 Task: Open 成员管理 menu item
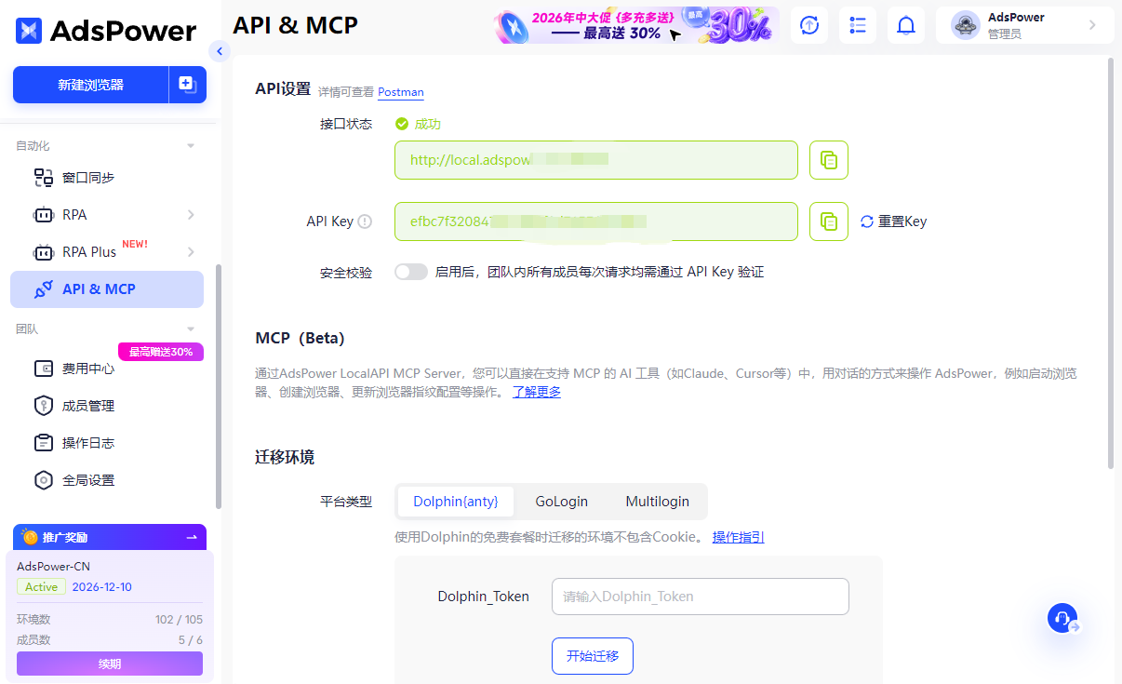pyautogui.click(x=107, y=406)
